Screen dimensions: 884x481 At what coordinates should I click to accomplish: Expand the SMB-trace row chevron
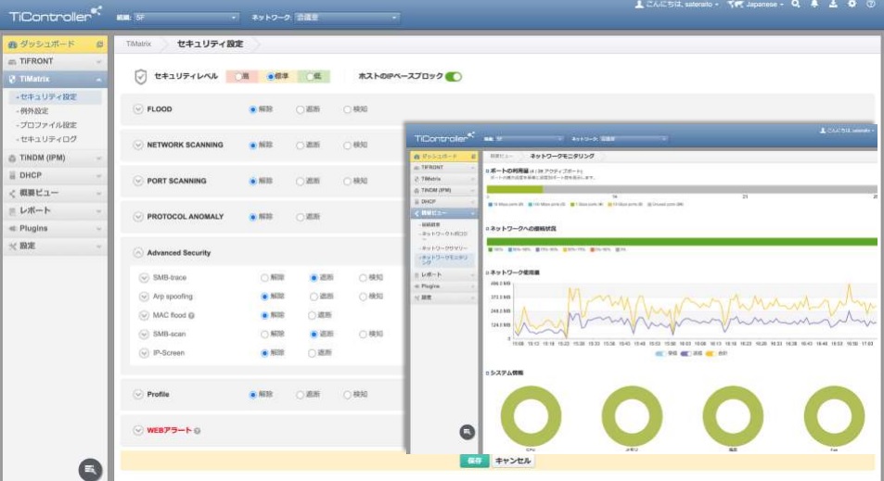point(144,278)
